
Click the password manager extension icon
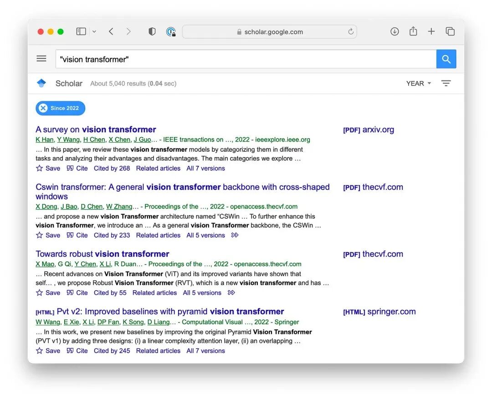point(171,32)
